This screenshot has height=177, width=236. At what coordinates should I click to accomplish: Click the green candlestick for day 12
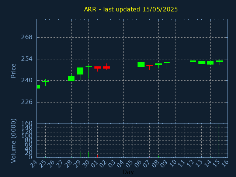pyautogui.click(x=193, y=62)
